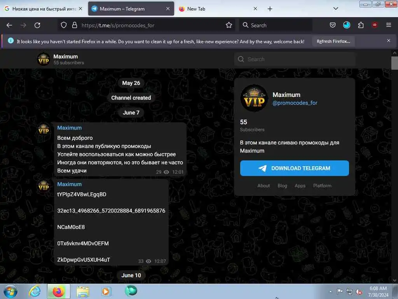The height and width of the screenshot is (299, 398).
Task: Click the 12:01 message timestamp
Action: coord(178,172)
